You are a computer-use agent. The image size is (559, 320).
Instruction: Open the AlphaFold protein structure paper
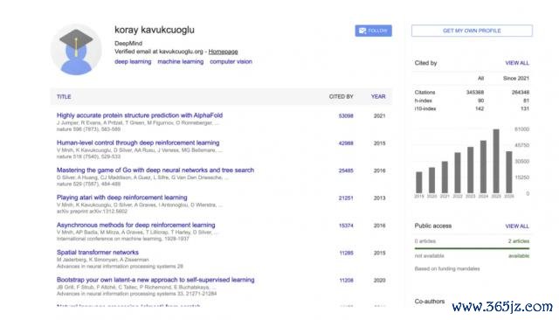coord(140,115)
